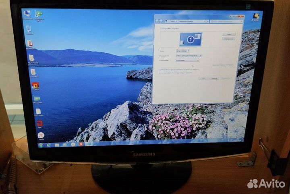Image resolution: width=290 pixels, height=194 pixels.
Task: Launch the red OCCT application icon
Action: pos(40,124)
